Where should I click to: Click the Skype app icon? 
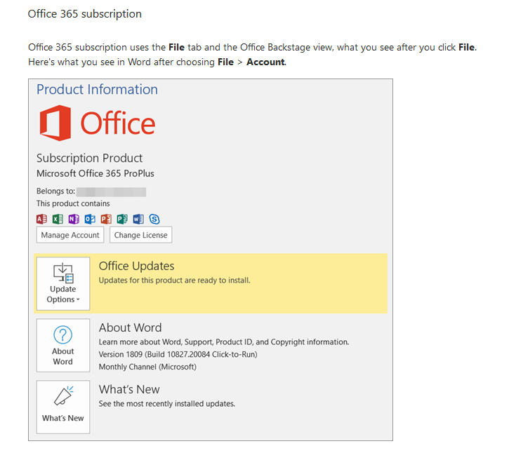(x=154, y=219)
